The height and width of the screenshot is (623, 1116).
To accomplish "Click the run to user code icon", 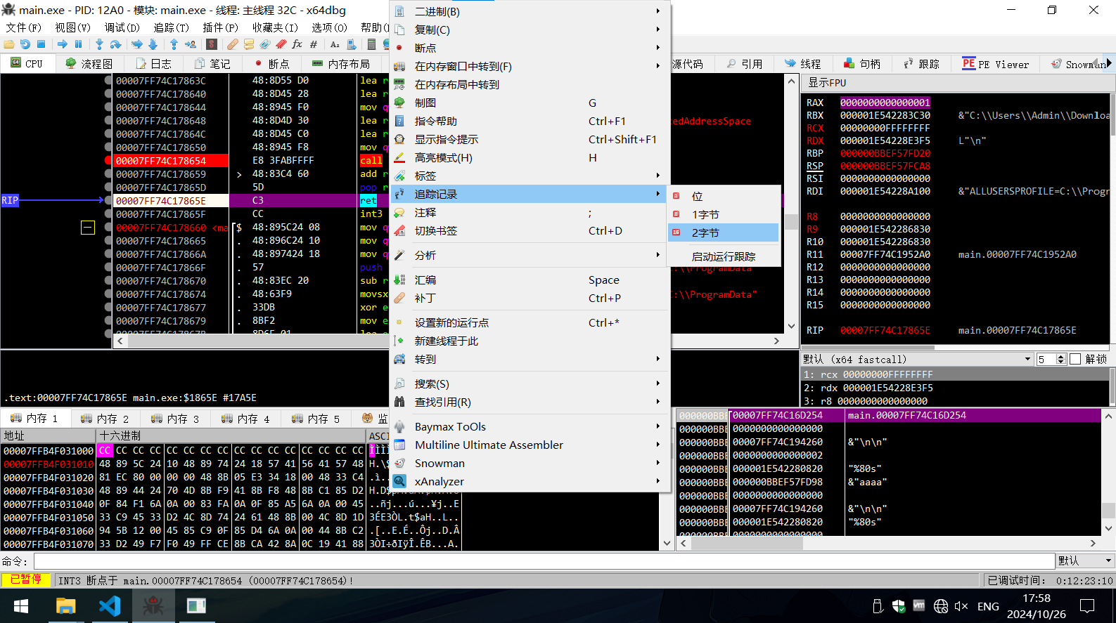I will tap(190, 44).
